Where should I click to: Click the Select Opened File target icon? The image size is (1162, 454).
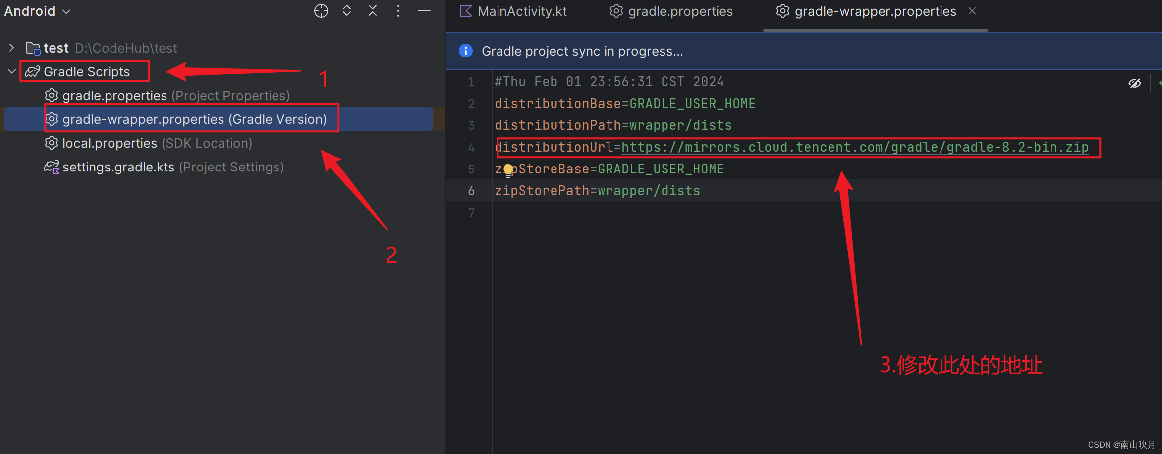(321, 10)
